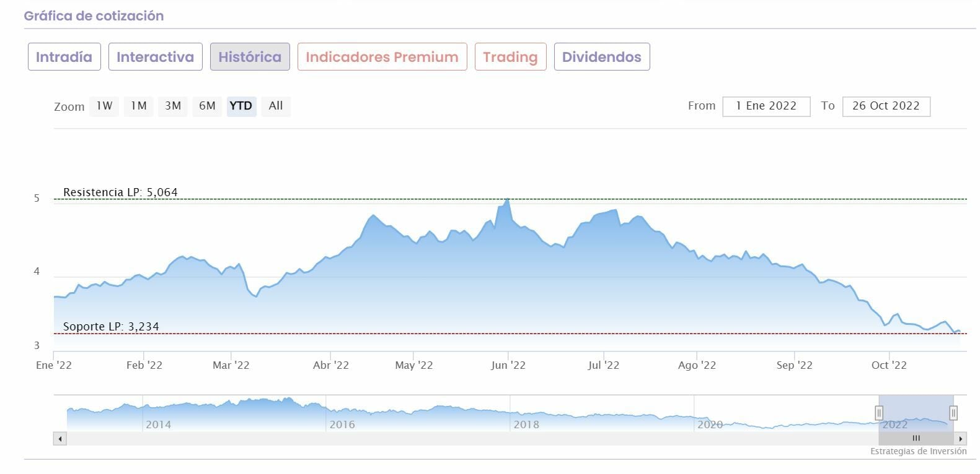This screenshot has height=474, width=980.
Task: Show All historical data zoom
Action: click(276, 106)
